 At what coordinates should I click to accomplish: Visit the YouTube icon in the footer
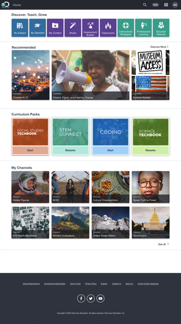[101, 298]
